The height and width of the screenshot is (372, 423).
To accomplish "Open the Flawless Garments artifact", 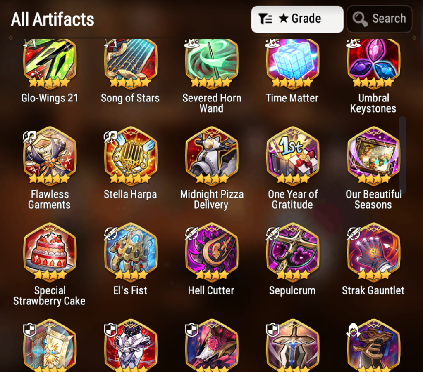I will (50, 156).
